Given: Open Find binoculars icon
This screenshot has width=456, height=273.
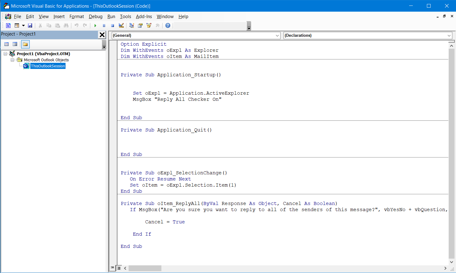Looking at the screenshot, I should 66,25.
